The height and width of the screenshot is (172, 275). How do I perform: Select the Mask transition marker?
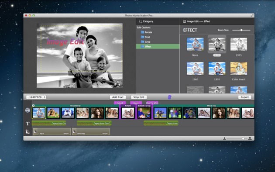[136, 103]
